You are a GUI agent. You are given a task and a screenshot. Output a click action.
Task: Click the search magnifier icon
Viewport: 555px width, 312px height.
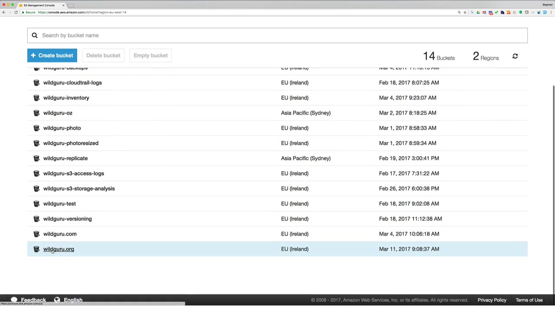[35, 36]
